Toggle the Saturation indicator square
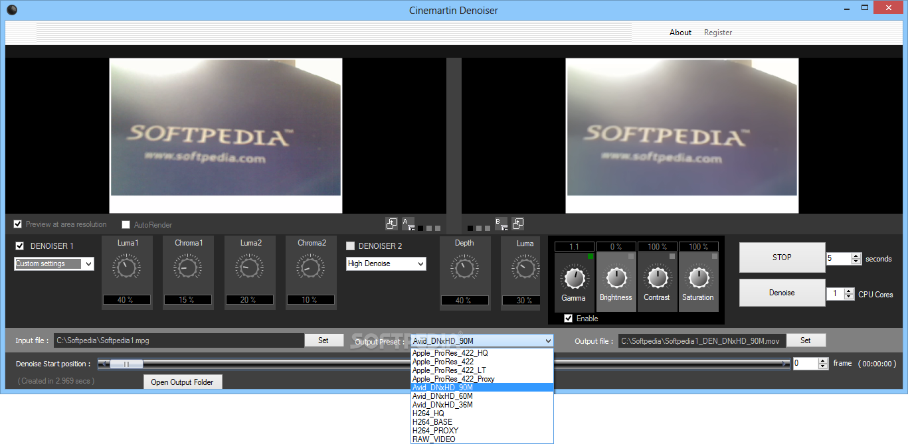908x444 pixels. 715,256
